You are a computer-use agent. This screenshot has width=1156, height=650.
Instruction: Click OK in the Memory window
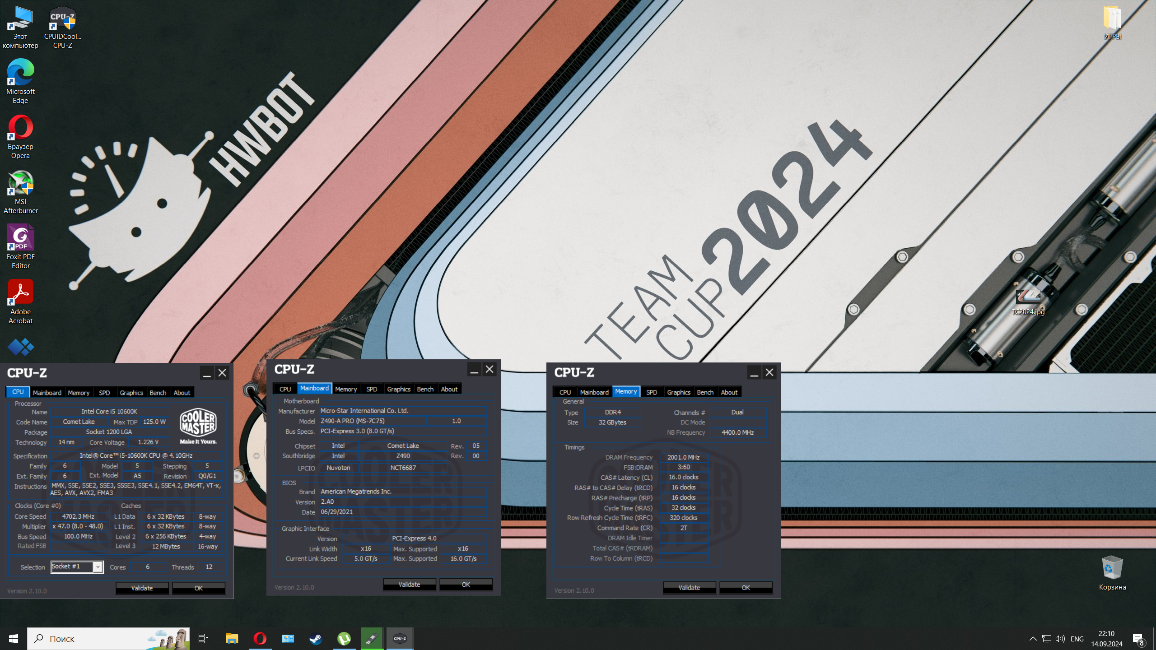tap(746, 587)
